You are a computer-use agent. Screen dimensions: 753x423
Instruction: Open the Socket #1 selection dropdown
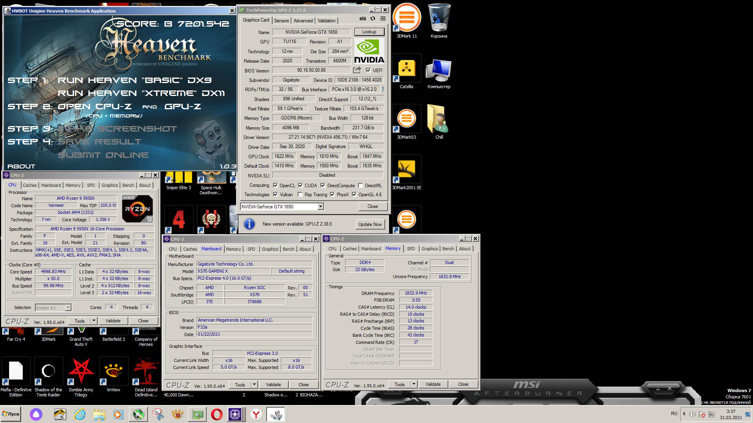tap(68, 307)
